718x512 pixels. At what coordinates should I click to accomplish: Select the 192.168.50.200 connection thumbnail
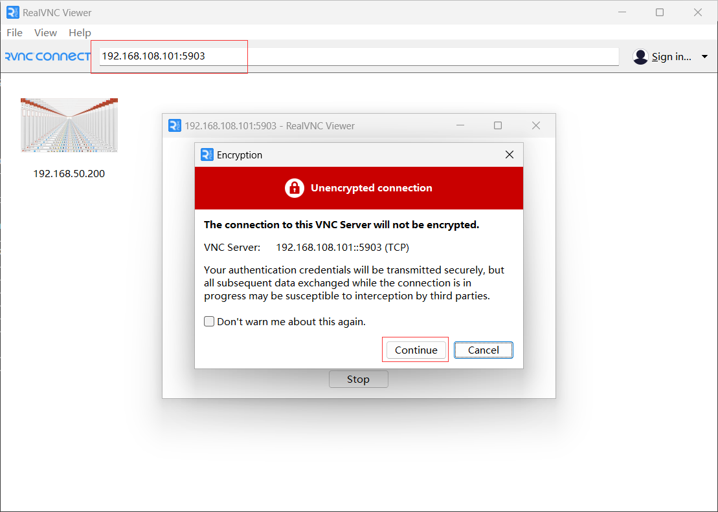click(x=69, y=125)
